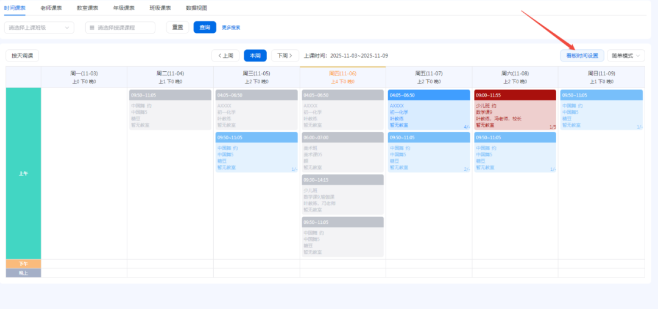
Task: Open the 请选择上课班级 class dropdown
Action: click(x=39, y=27)
